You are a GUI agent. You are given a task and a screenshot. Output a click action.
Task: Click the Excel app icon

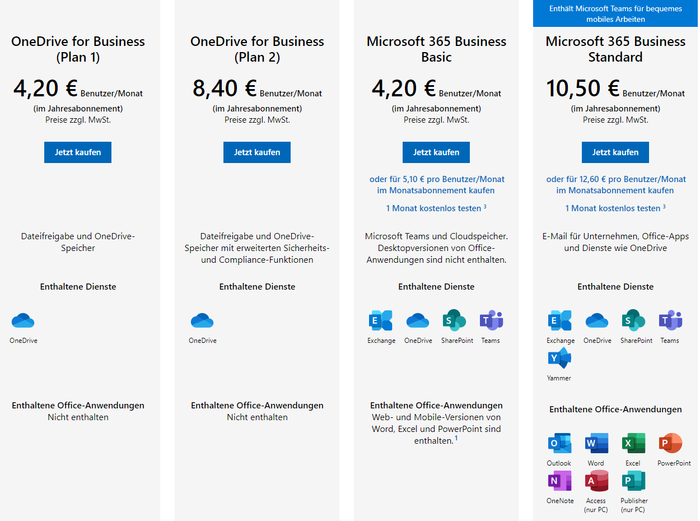click(633, 443)
